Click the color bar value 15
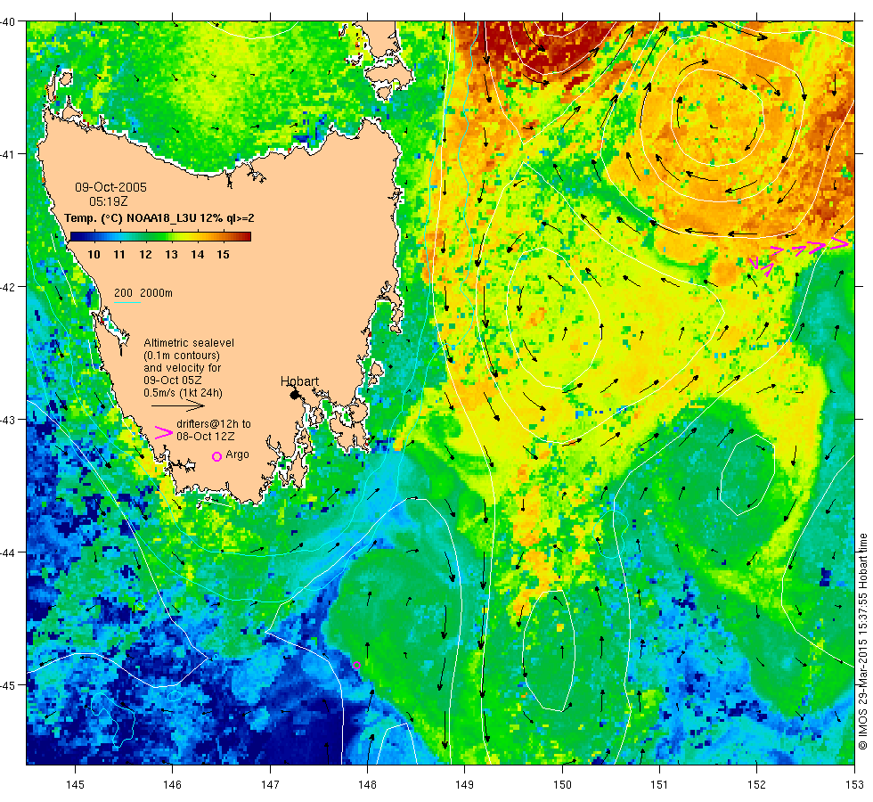 point(224,255)
